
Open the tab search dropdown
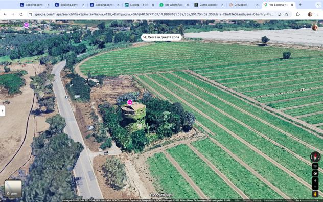coord(318,5)
